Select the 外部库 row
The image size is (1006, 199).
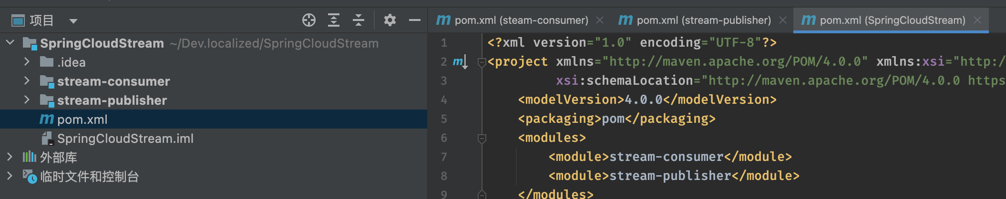coord(214,157)
